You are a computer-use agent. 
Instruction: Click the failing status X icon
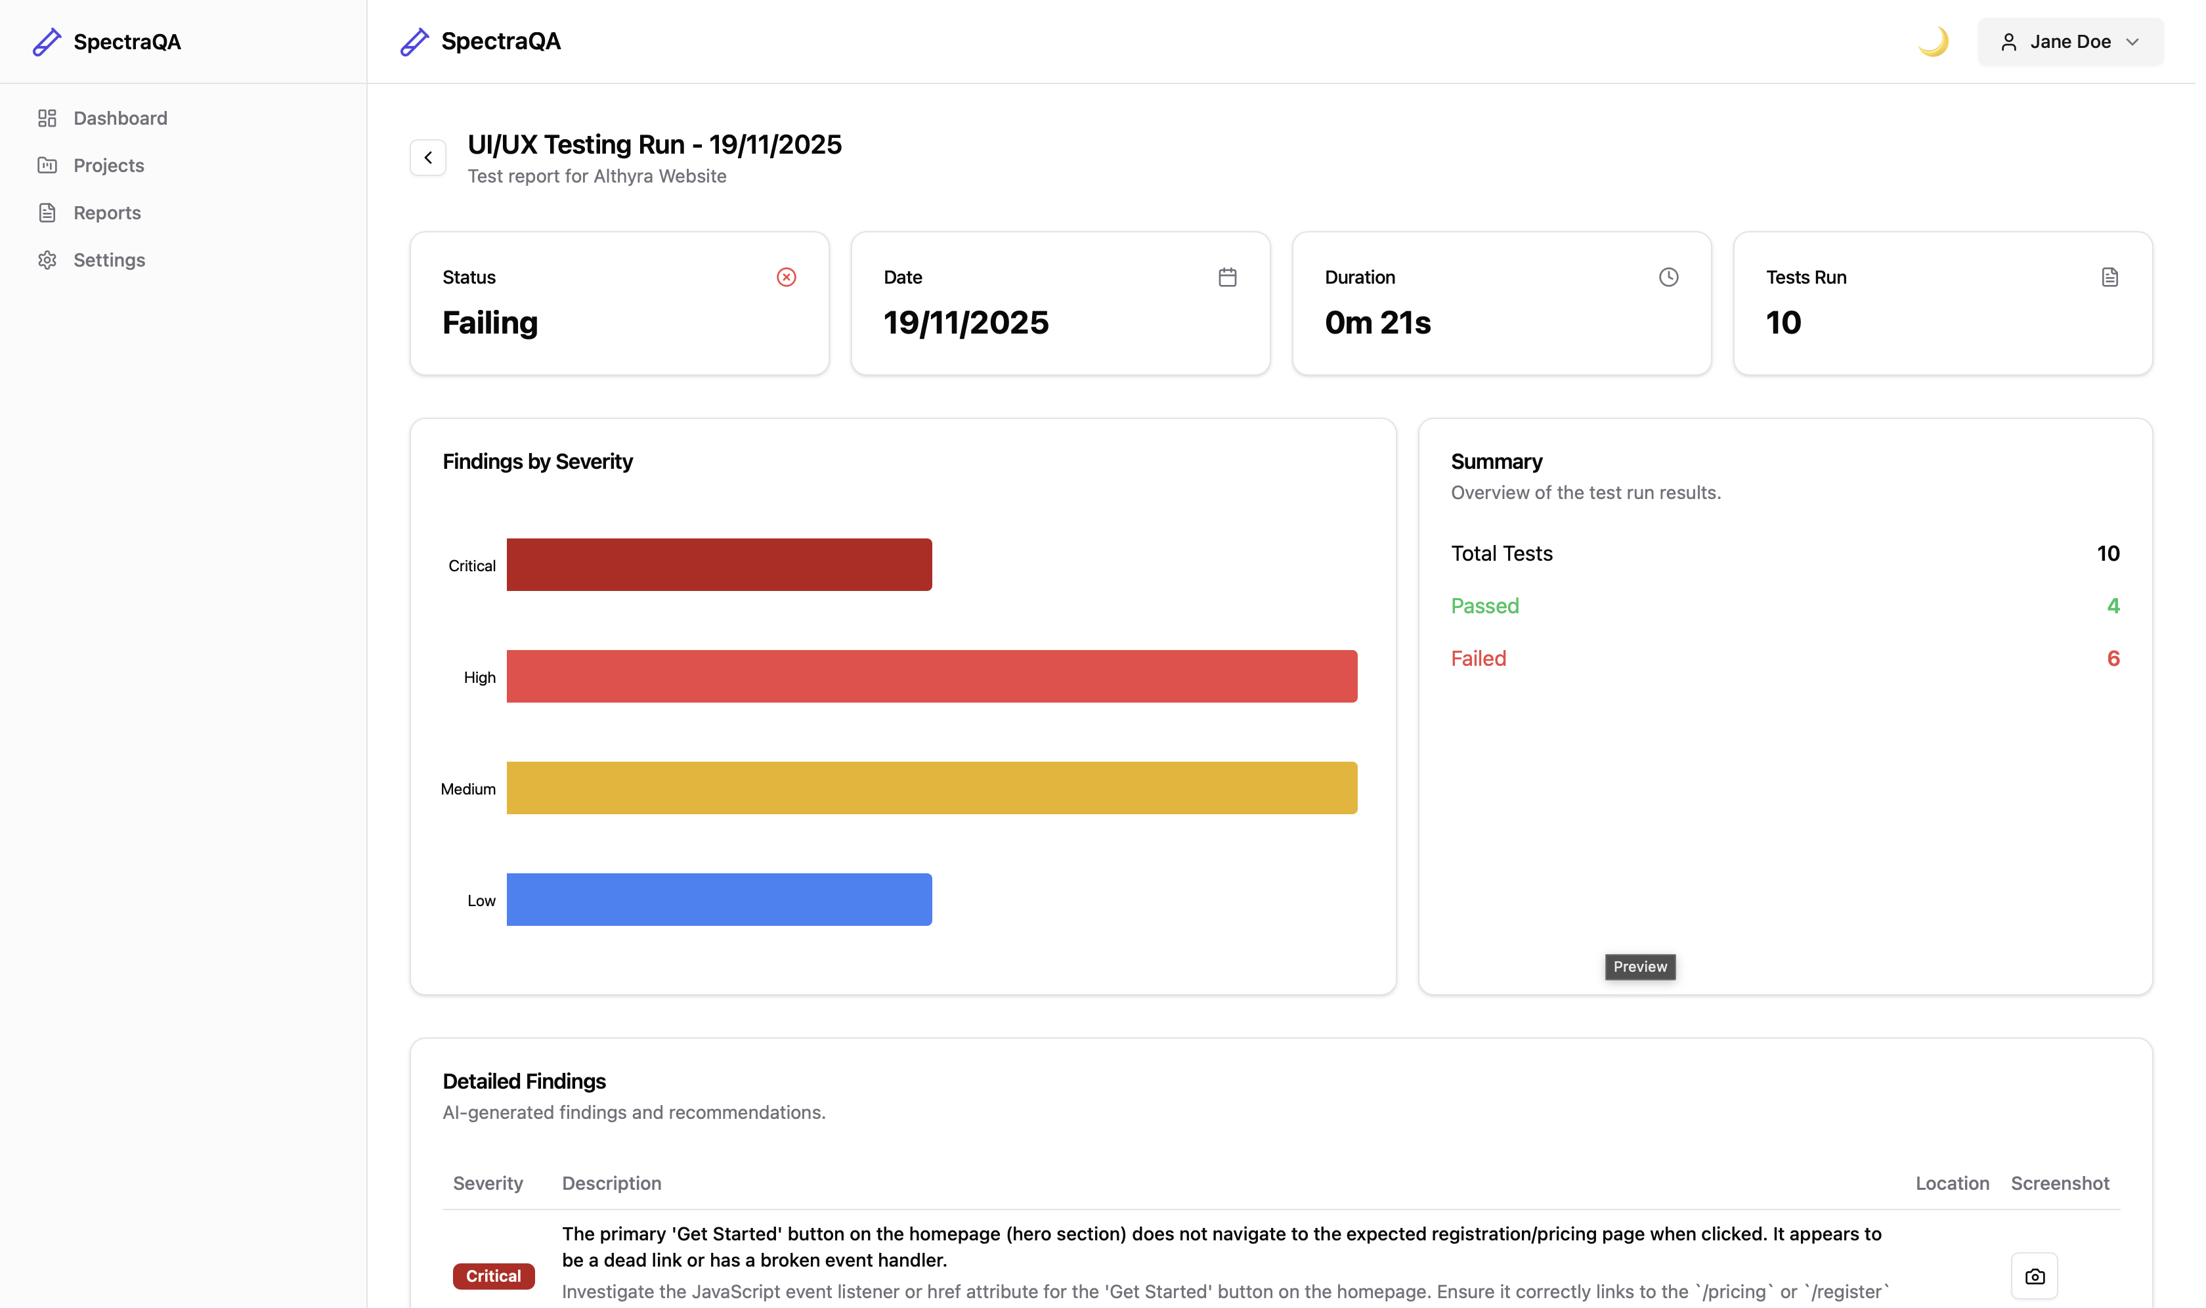click(786, 276)
